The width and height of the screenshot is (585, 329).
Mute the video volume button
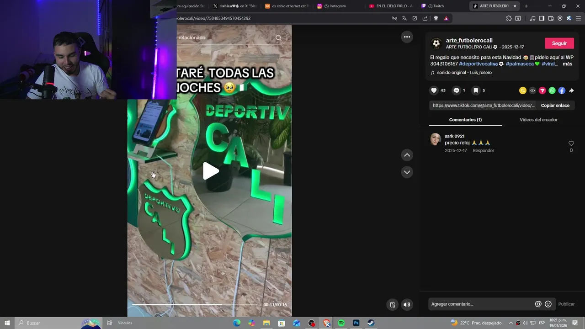tap(407, 304)
